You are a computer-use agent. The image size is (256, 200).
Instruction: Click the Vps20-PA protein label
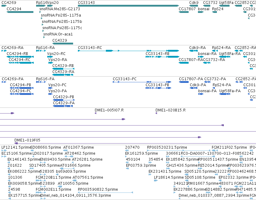pyautogui.click(x=57, y=91)
